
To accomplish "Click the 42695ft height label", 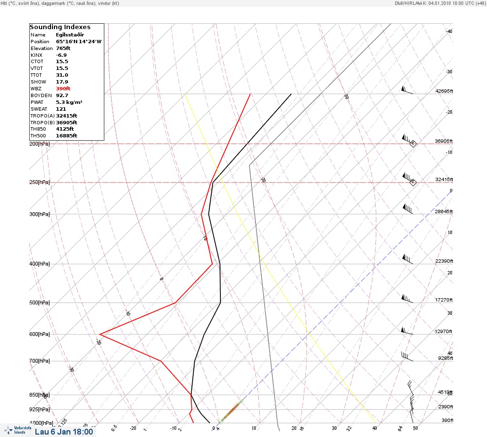I will click(444, 91).
